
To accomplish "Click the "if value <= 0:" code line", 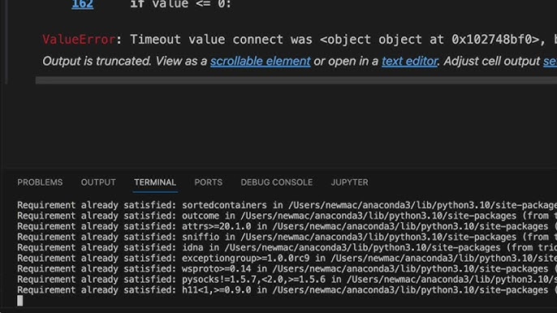I will click(x=180, y=4).
